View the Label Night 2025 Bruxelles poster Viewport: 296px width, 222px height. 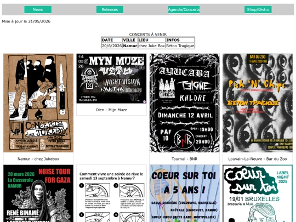(258, 193)
